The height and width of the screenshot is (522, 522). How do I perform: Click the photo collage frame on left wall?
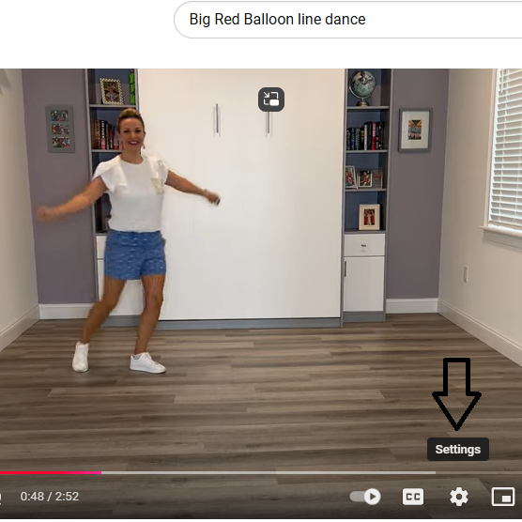(60, 130)
